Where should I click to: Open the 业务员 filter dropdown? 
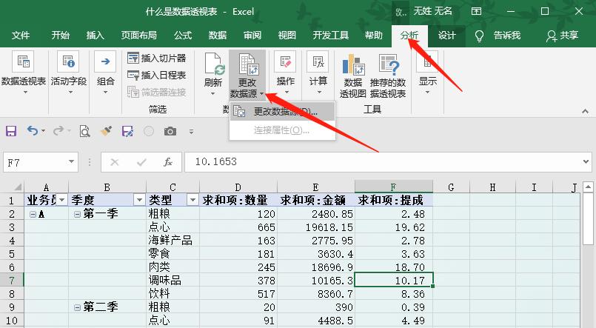point(61,200)
